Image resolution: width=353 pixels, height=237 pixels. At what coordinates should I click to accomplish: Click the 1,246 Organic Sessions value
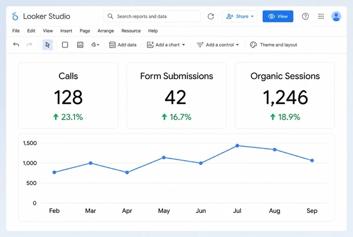285,97
